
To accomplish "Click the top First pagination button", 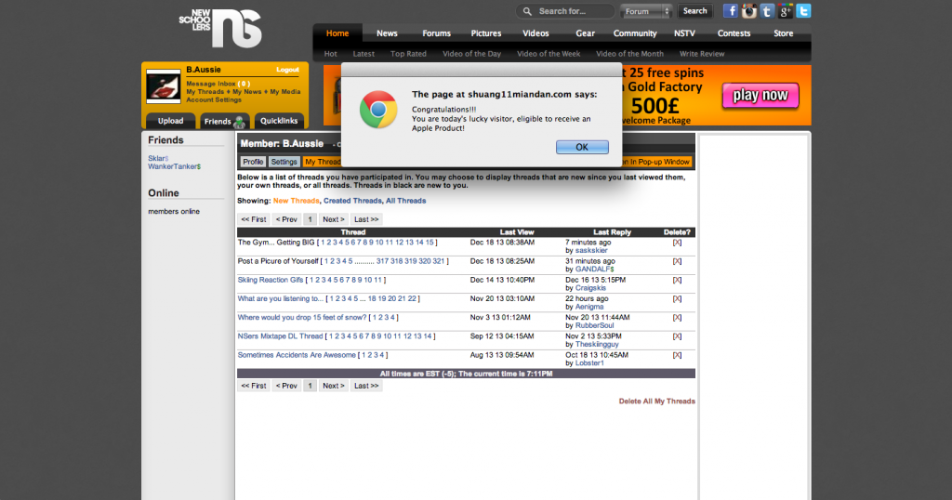I will click(253, 219).
